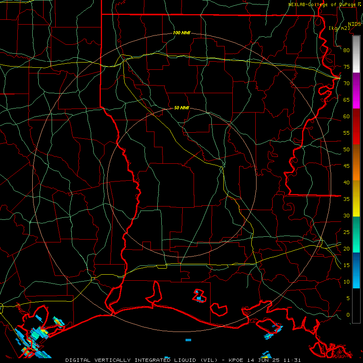Image resolution: width=363 pixels, height=363 pixels.
Task: Click the orange color bar segment
Action: pos(356,171)
